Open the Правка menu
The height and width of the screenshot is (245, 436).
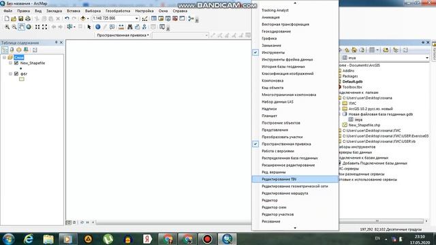coord(23,11)
